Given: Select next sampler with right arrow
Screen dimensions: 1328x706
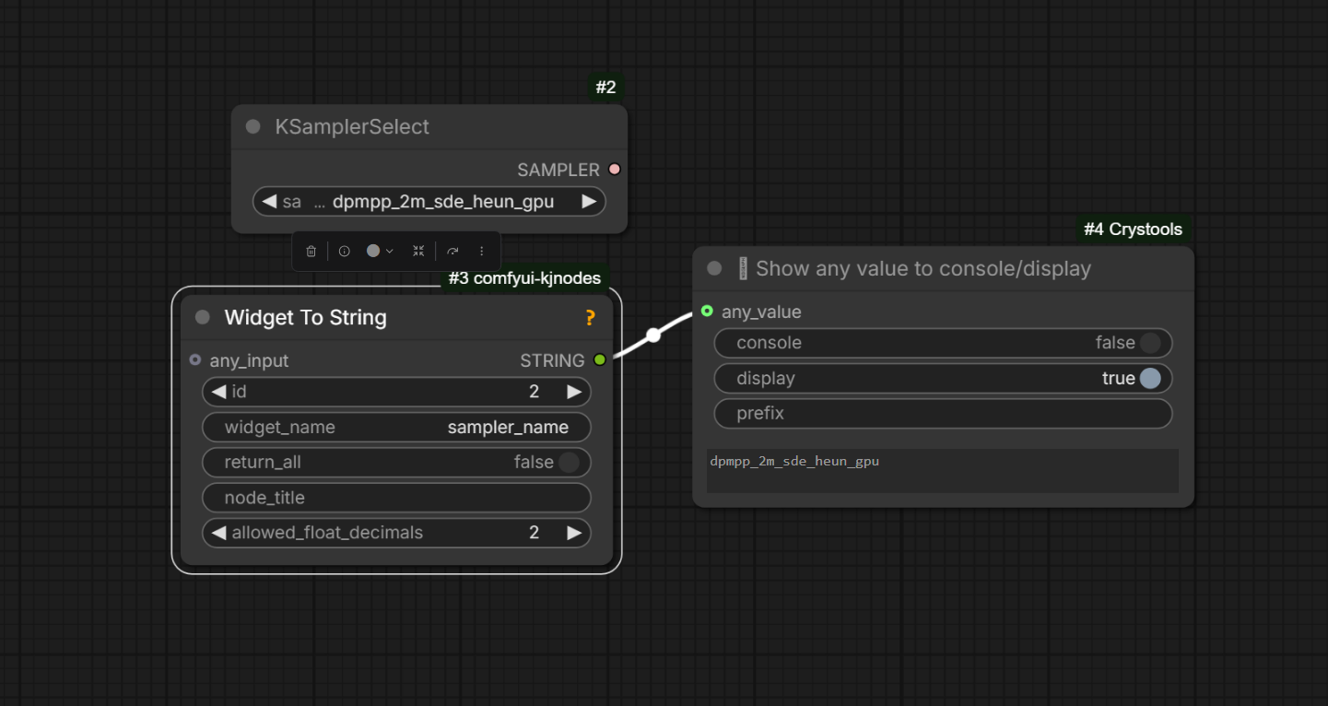Looking at the screenshot, I should [589, 202].
